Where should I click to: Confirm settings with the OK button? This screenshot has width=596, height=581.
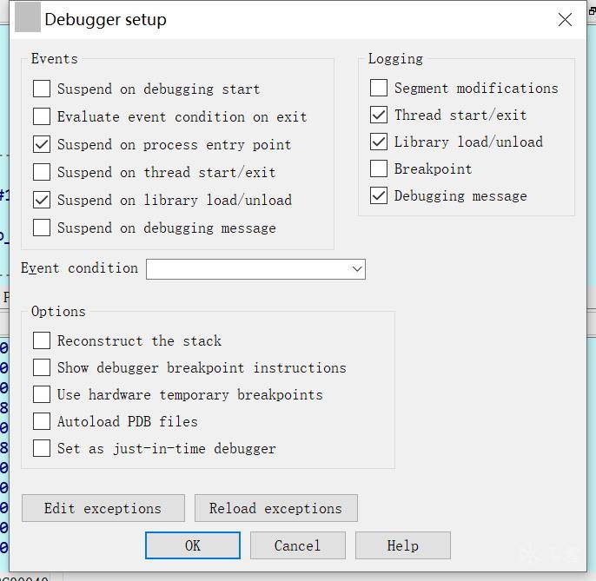[x=192, y=545]
